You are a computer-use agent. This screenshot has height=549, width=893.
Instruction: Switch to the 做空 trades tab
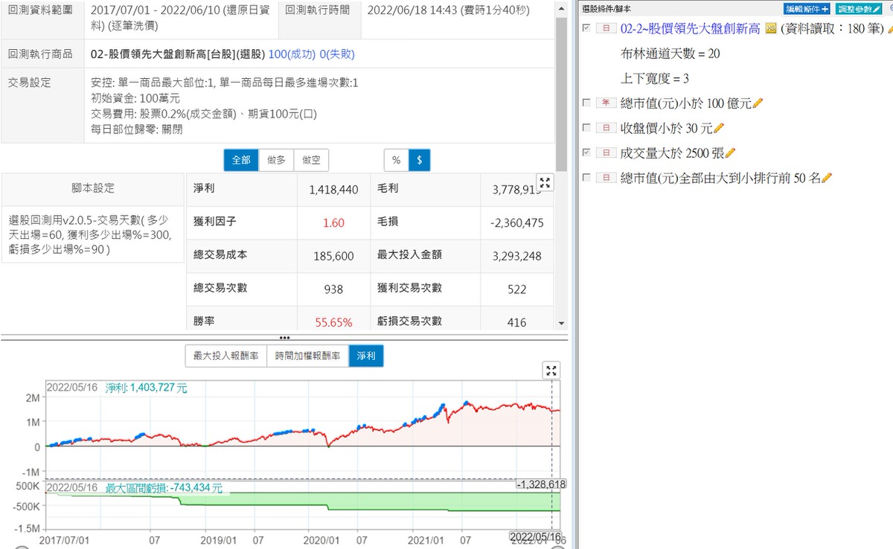click(311, 160)
